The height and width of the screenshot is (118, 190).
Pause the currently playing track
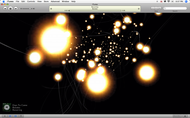[x=10, y=9]
